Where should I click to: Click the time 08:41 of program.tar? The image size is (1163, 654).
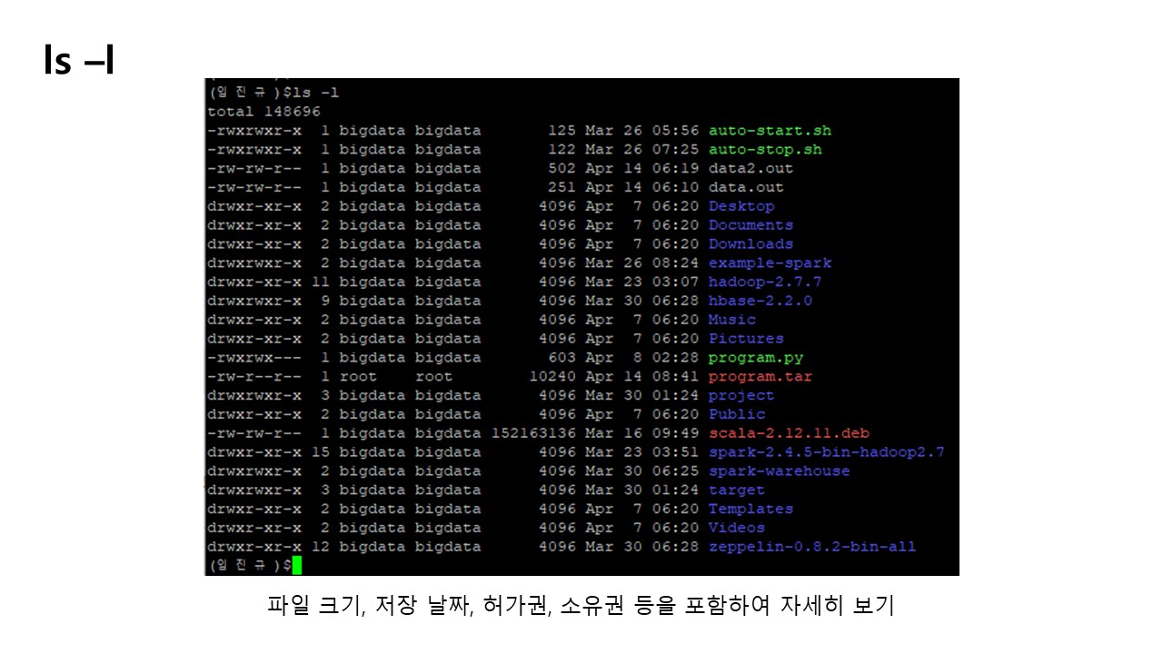tap(676, 377)
